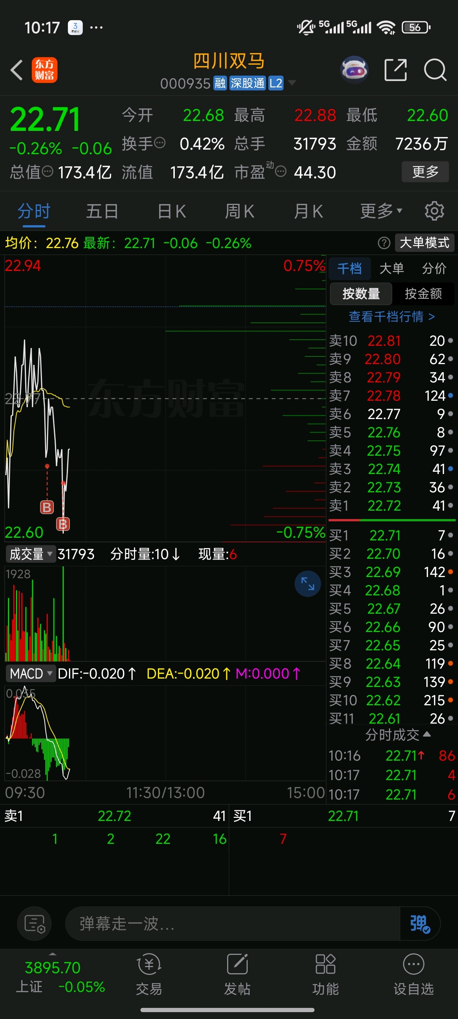Tap info icon beside 市盈
Viewport: 458px width, 1019px height.
pos(281,171)
